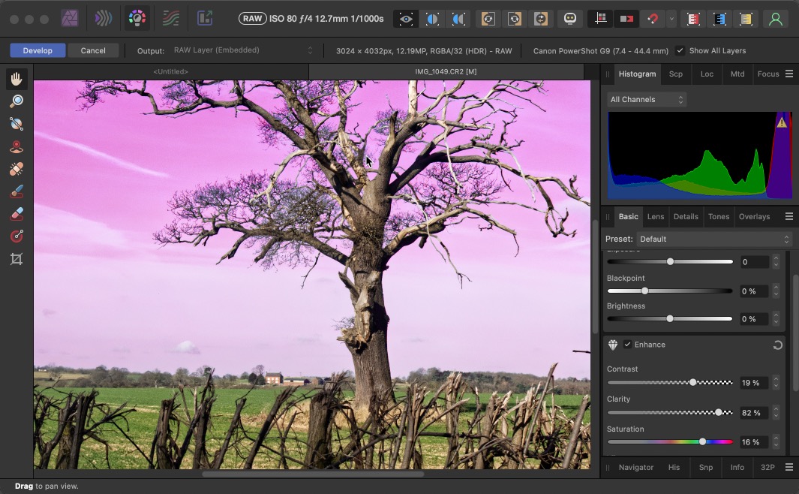The image size is (799, 494).
Task: Select the Blemish Removal bandage tool
Action: [x=17, y=169]
